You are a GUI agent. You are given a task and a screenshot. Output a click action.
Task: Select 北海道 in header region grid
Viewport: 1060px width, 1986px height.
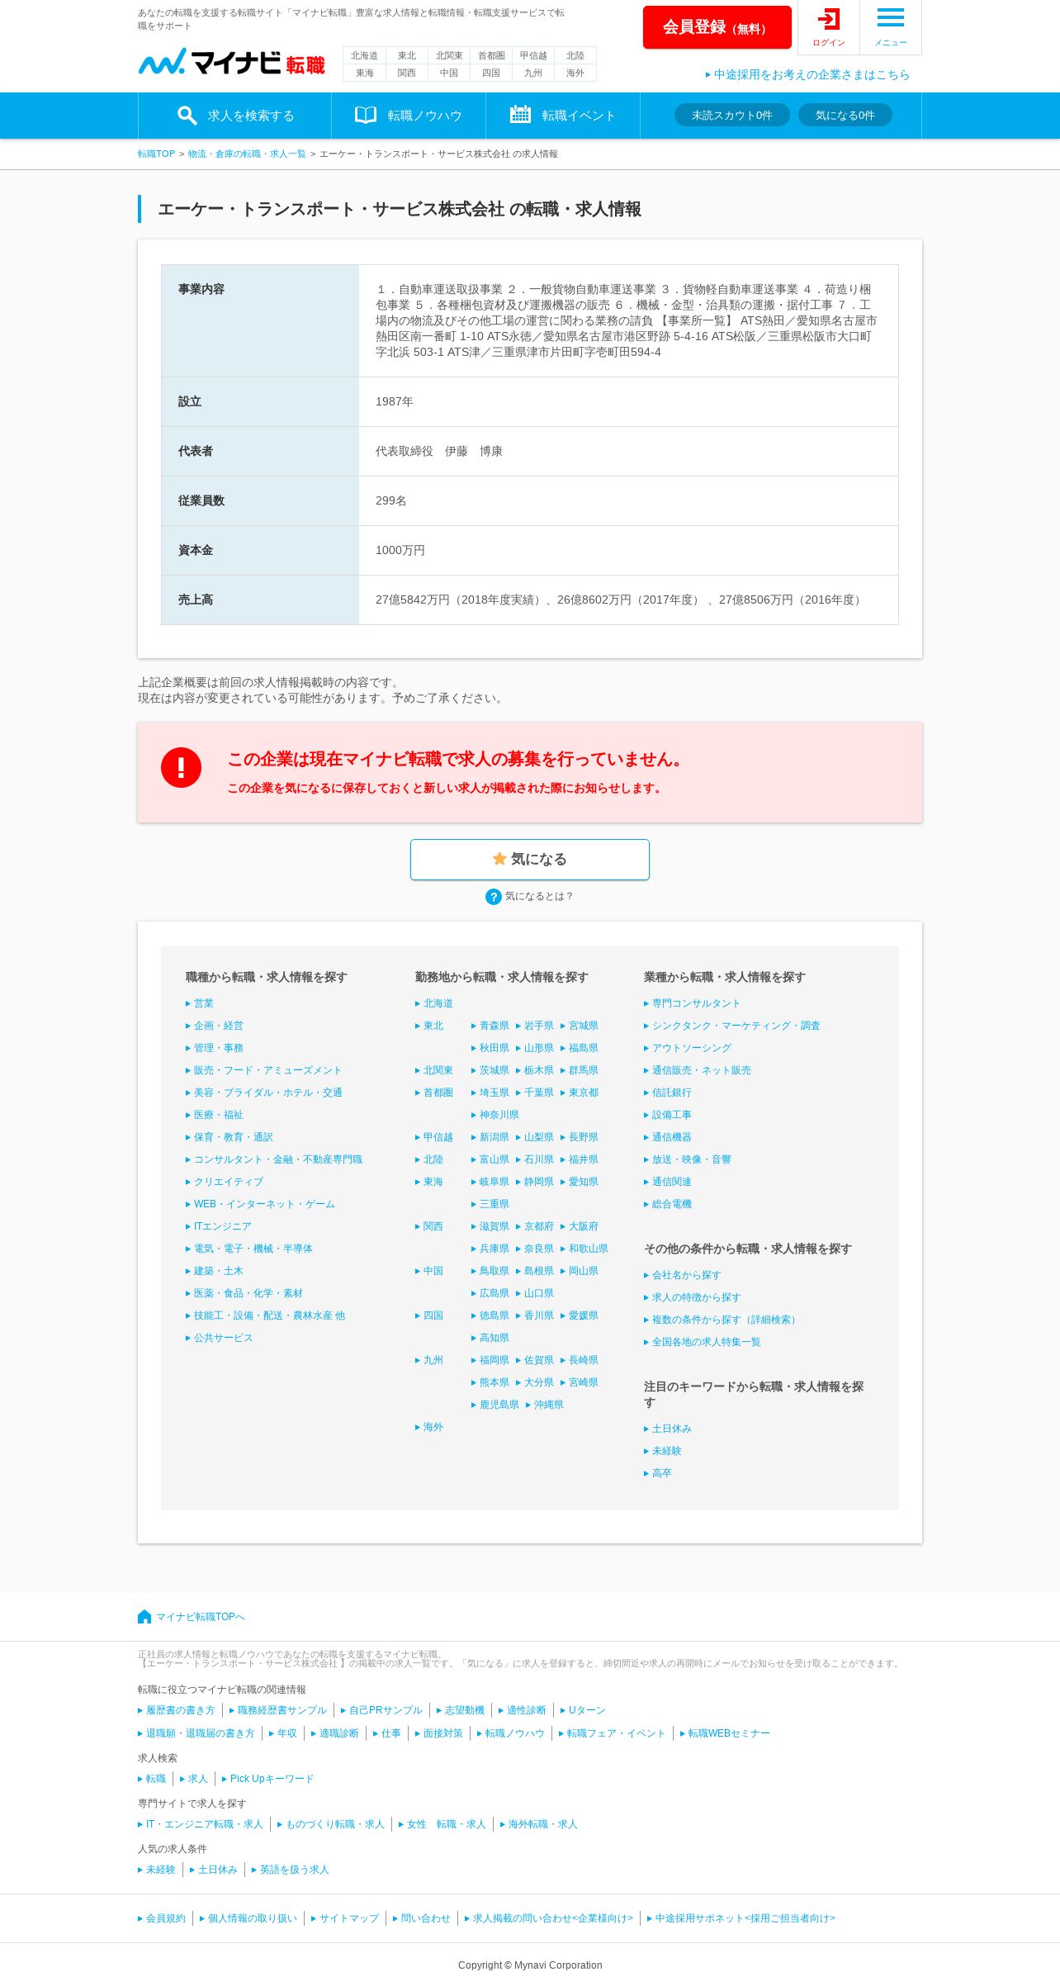[x=364, y=55]
